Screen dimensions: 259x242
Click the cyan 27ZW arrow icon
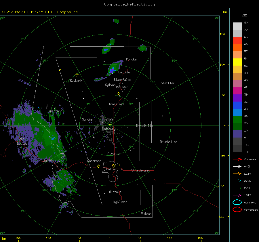237,181
